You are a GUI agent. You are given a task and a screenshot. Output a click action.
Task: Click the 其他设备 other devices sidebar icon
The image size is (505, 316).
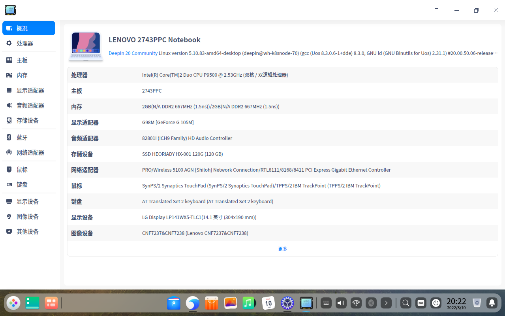pos(9,231)
